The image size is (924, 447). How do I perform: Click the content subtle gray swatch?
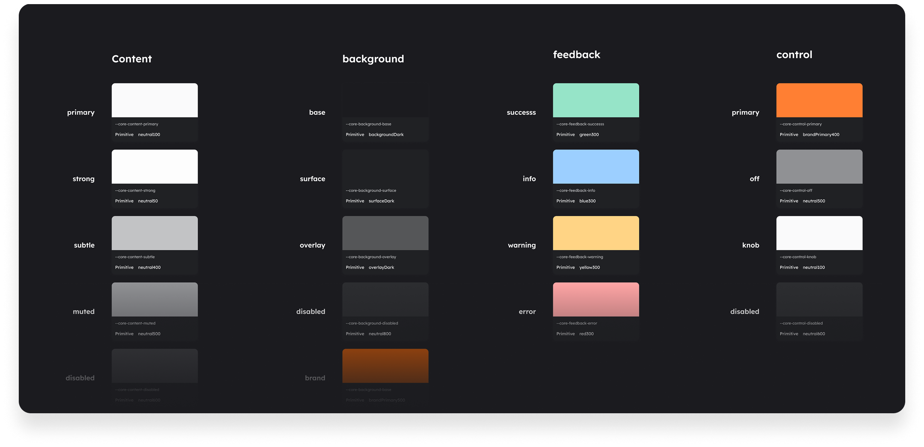[154, 233]
